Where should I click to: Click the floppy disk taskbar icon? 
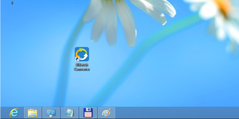88,113
